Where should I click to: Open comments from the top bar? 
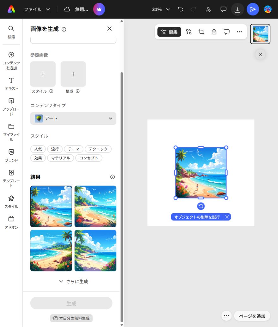coord(223,9)
